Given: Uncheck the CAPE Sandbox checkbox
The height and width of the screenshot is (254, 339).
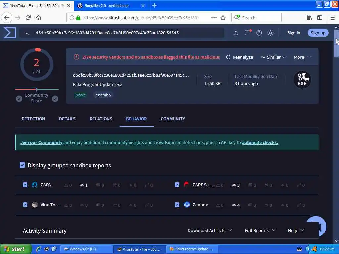Looking at the screenshot, I should 177,185.
